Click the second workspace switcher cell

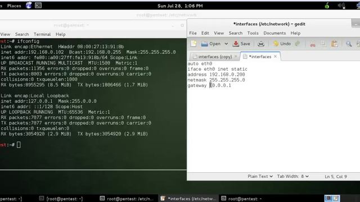[336, 198]
